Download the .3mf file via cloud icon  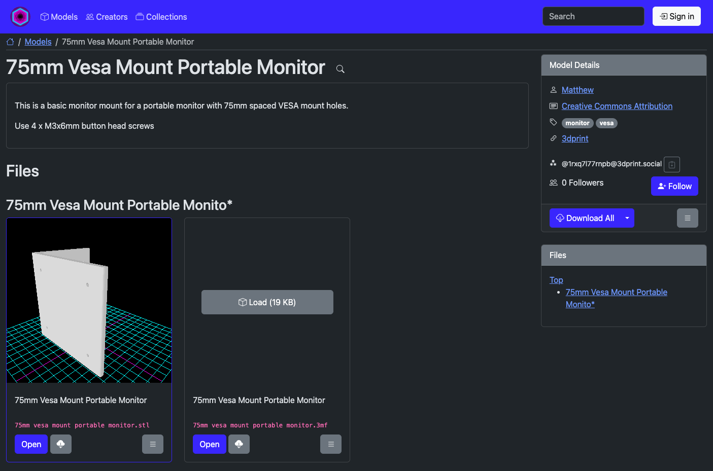click(239, 444)
